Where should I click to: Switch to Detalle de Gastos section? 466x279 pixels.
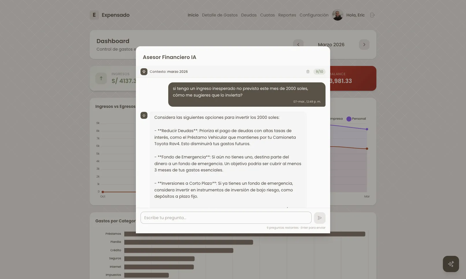click(x=220, y=15)
